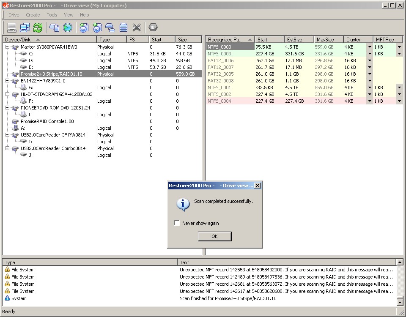This screenshot has width=406, height=317.
Task: Open the Help menu
Action: click(x=85, y=15)
